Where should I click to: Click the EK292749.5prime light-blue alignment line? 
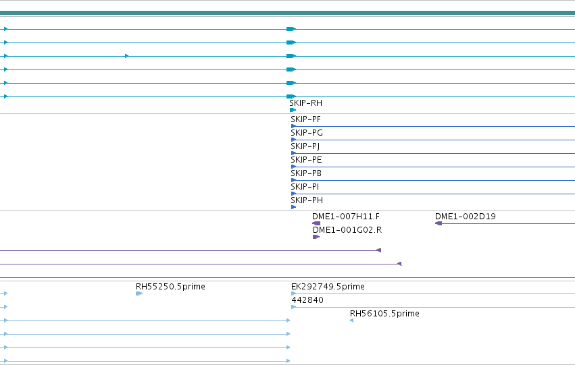433,293
